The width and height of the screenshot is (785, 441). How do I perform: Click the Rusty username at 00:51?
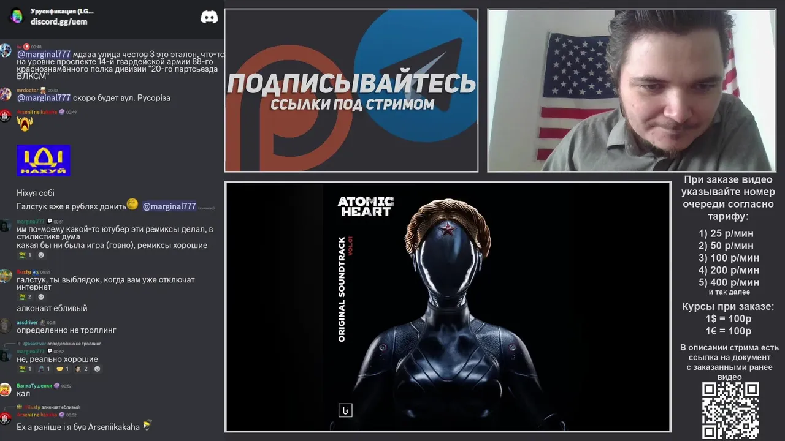pyautogui.click(x=23, y=272)
